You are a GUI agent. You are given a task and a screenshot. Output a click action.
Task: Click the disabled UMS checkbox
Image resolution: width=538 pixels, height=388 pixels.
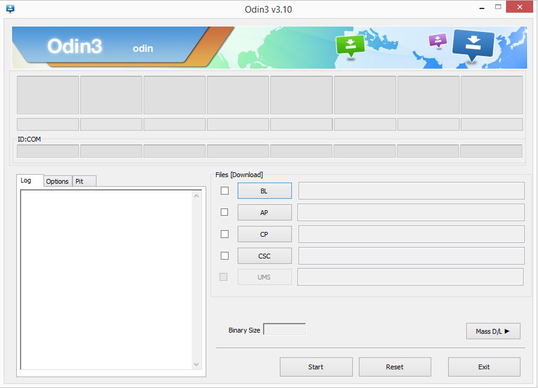223,277
